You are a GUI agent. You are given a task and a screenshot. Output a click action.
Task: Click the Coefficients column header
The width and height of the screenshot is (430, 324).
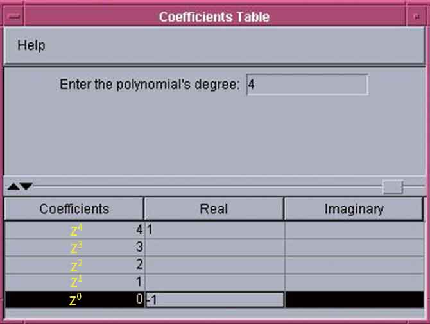tap(74, 209)
